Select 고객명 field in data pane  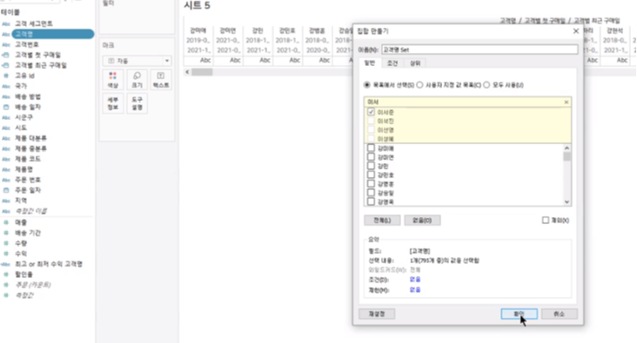[53, 34]
